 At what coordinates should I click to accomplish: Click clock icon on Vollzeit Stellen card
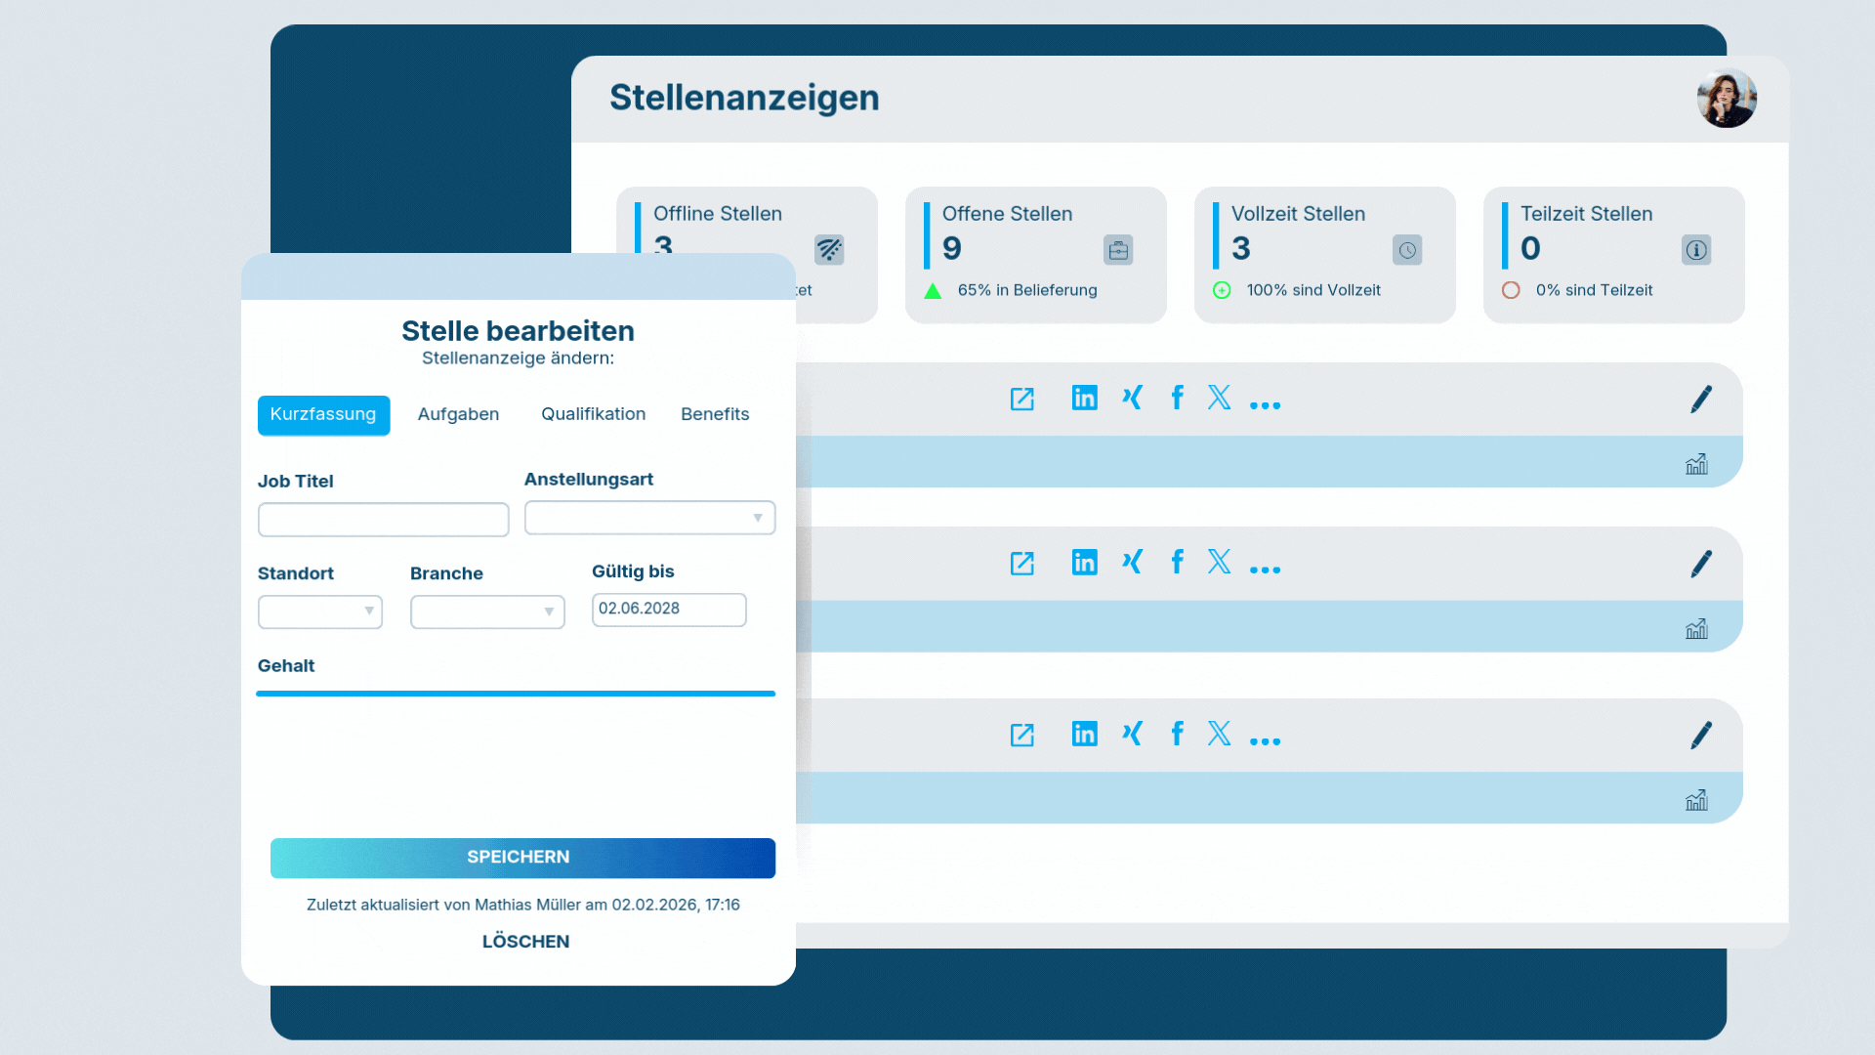click(1407, 250)
